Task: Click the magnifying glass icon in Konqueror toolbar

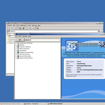Action: coord(20,28)
